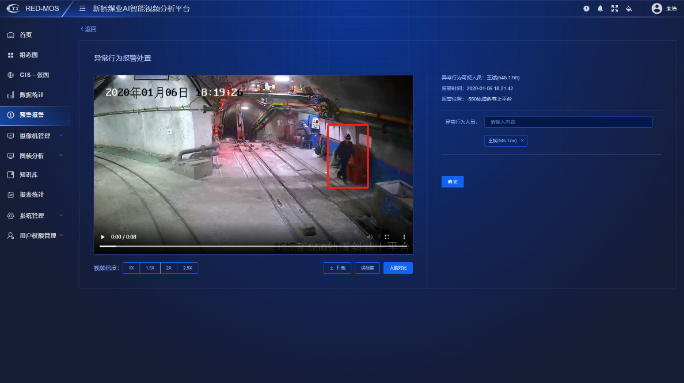
Task: Click the alert info icon in header
Action: [586, 8]
